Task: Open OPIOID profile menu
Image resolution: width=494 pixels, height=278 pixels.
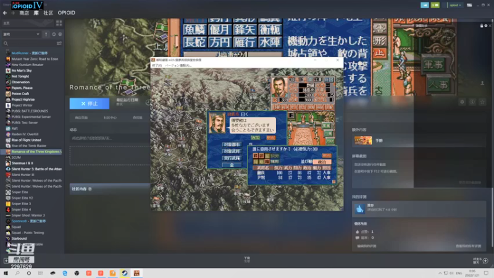Action: tap(66, 13)
